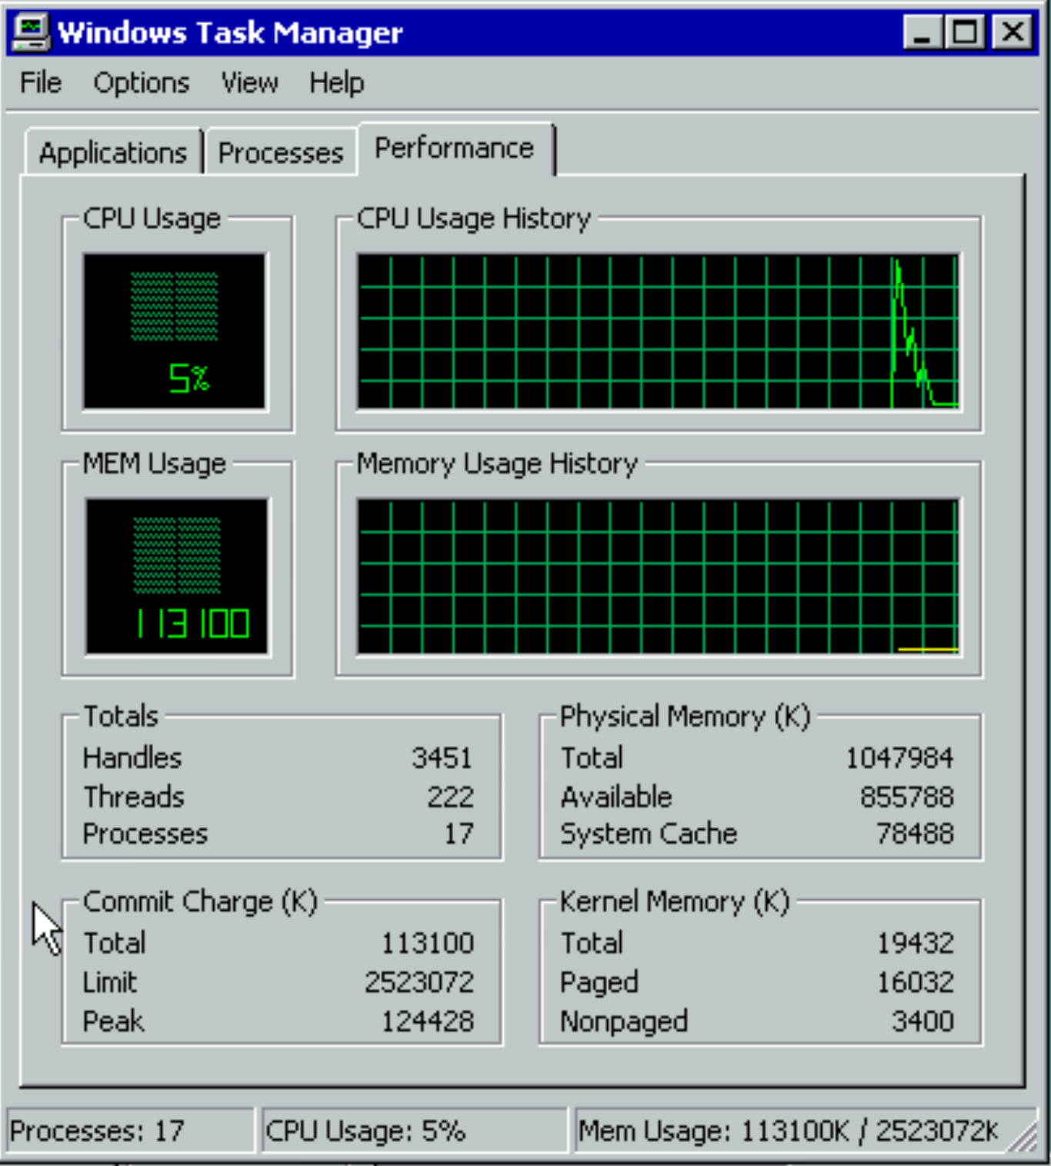Image resolution: width=1051 pixels, height=1166 pixels.
Task: Switch to the Processes tab
Action: click(281, 152)
